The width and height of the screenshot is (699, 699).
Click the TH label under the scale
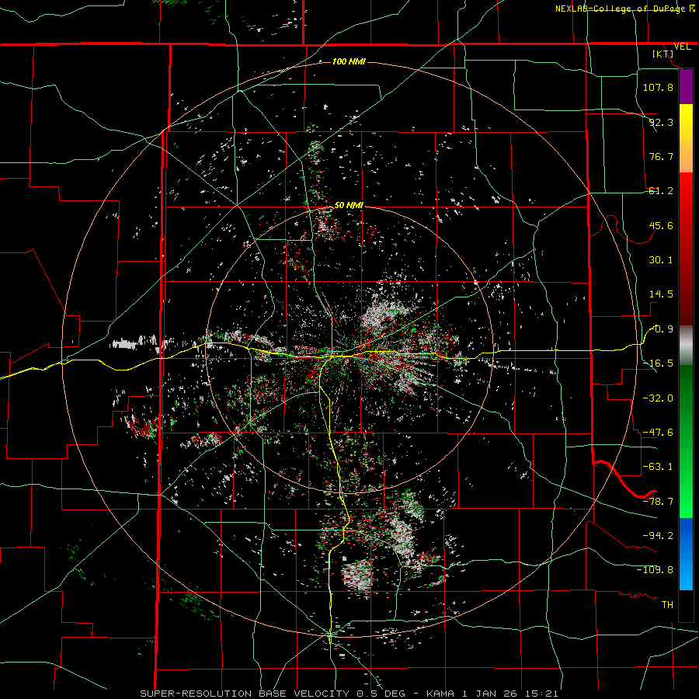click(667, 604)
